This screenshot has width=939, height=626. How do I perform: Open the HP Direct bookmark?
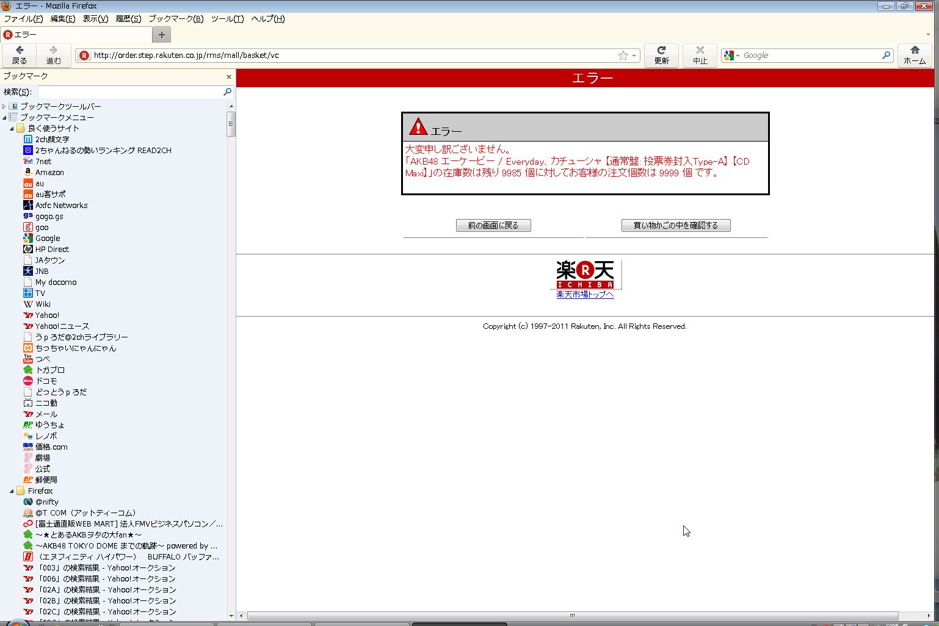[46, 250]
